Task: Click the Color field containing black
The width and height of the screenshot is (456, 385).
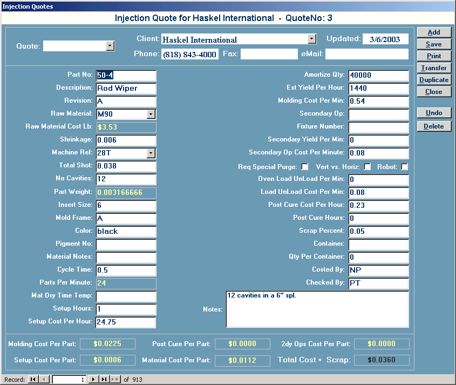Action: (126, 231)
